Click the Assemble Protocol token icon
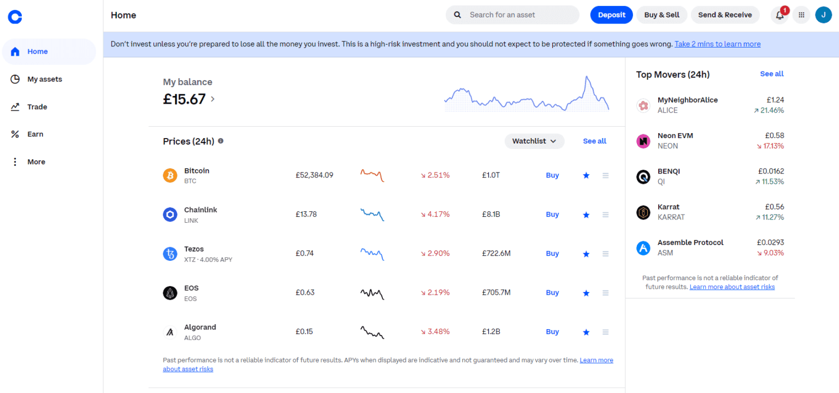This screenshot has width=839, height=393. [x=643, y=248]
